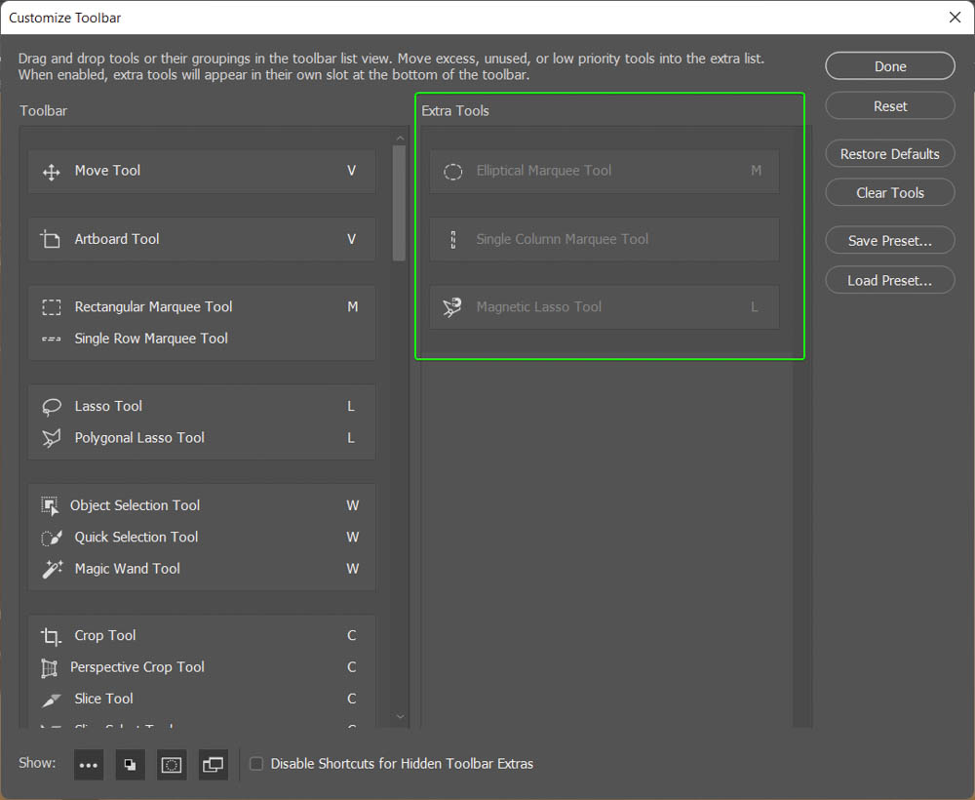Select the Object Selection Tool label
This screenshot has height=800, width=975.
pos(135,505)
